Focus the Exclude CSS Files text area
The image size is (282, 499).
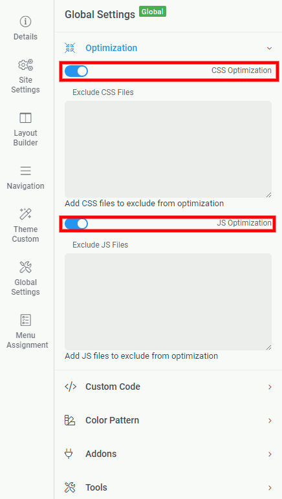point(168,149)
